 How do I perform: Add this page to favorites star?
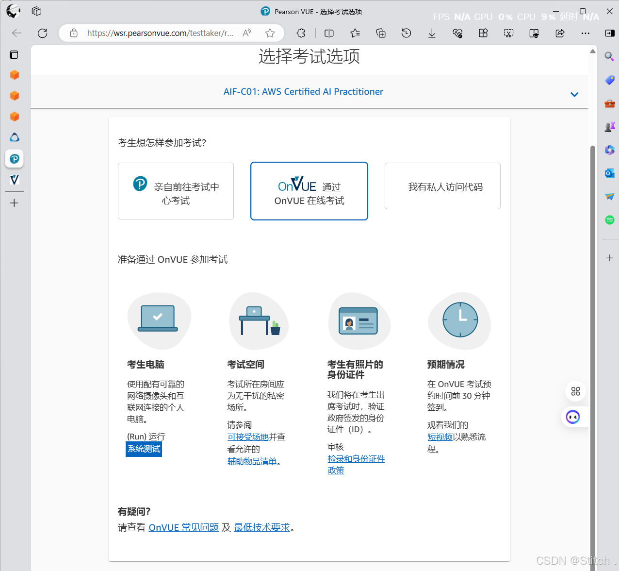click(270, 33)
